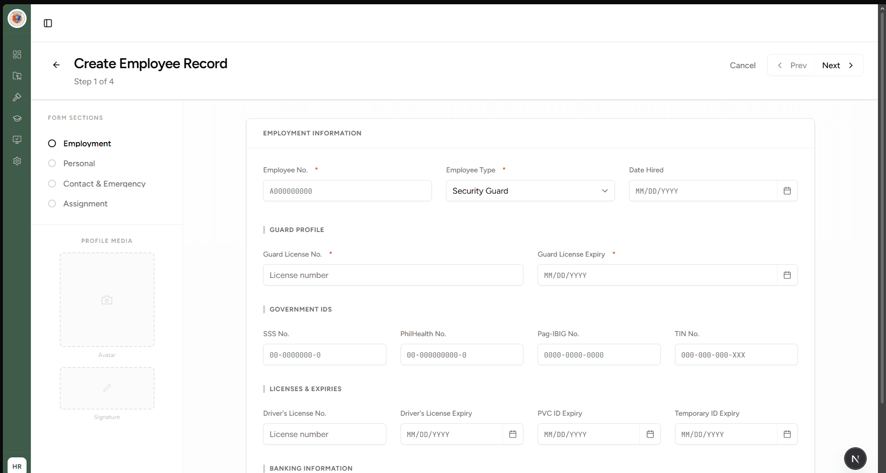
Task: Focus the Guard License No. field
Action: [393, 275]
